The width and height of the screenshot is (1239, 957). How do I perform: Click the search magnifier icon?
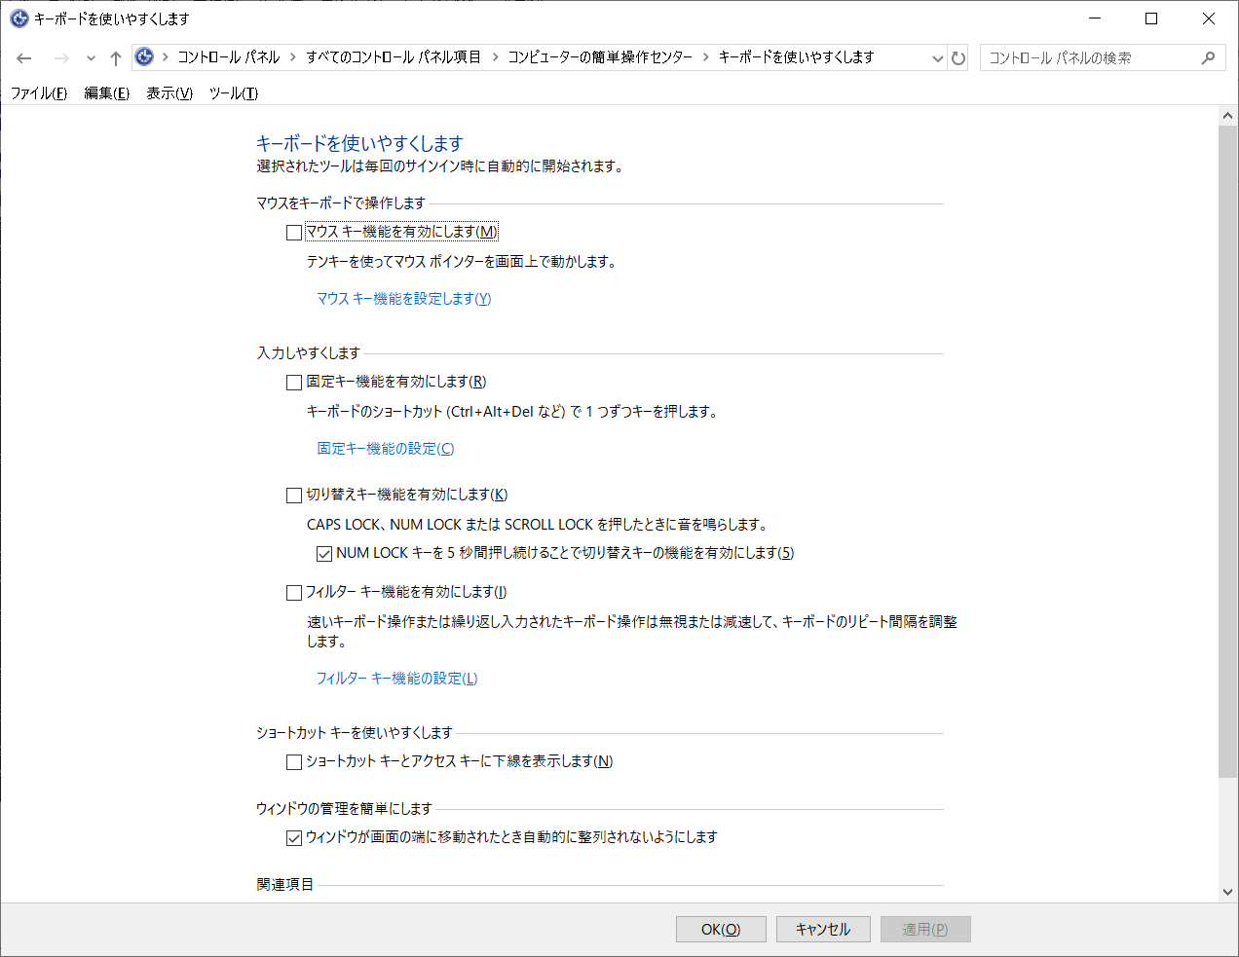(x=1208, y=57)
